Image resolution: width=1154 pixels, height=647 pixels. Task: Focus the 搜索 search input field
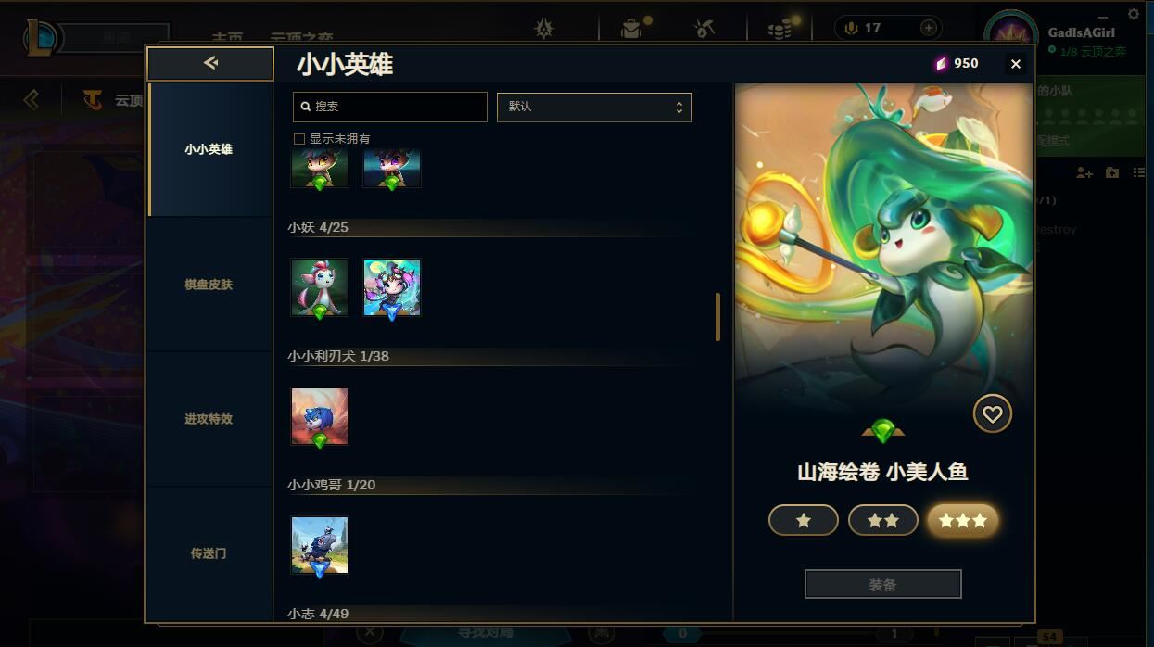pos(390,107)
